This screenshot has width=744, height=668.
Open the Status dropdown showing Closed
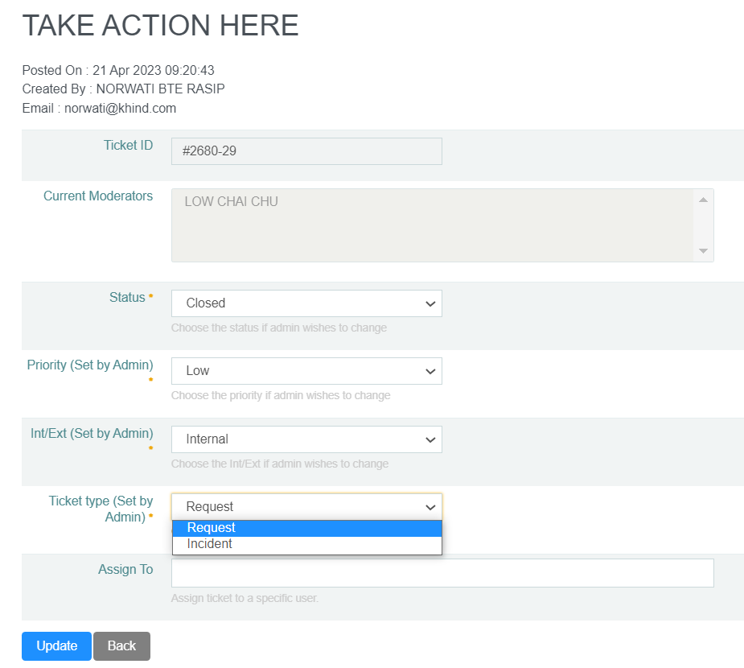pyautogui.click(x=306, y=303)
